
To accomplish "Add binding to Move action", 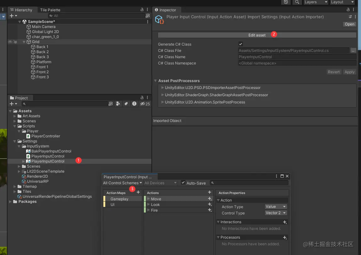I will coord(210,199).
